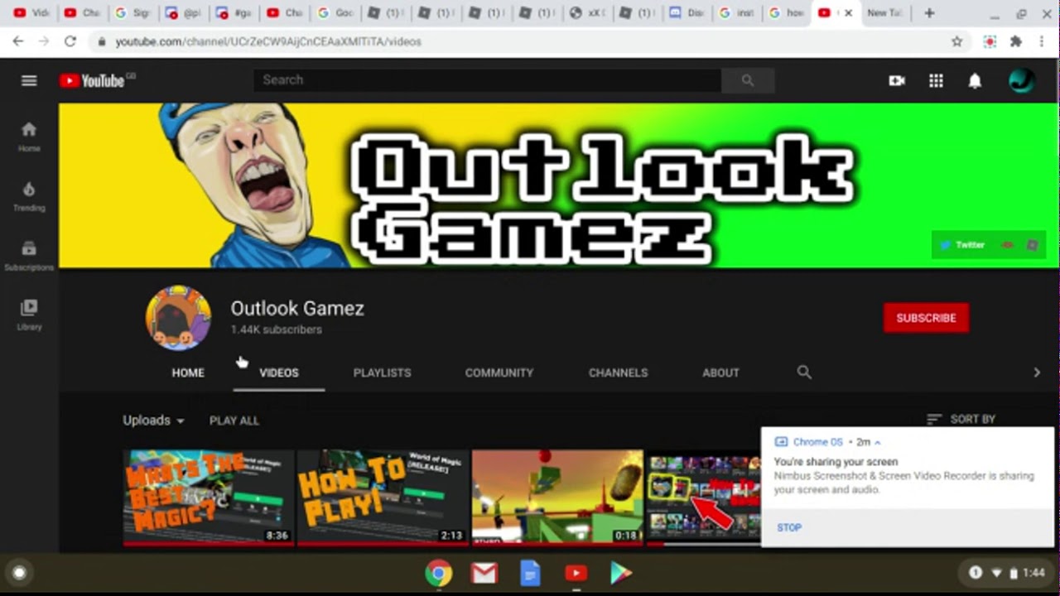This screenshot has width=1060, height=596.
Task: Reload the page
Action: click(x=70, y=41)
